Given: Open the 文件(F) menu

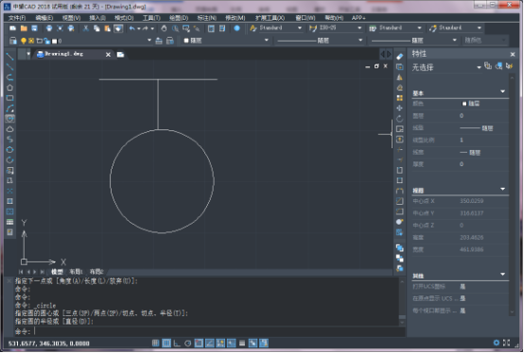Looking at the screenshot, I should coord(17,18).
